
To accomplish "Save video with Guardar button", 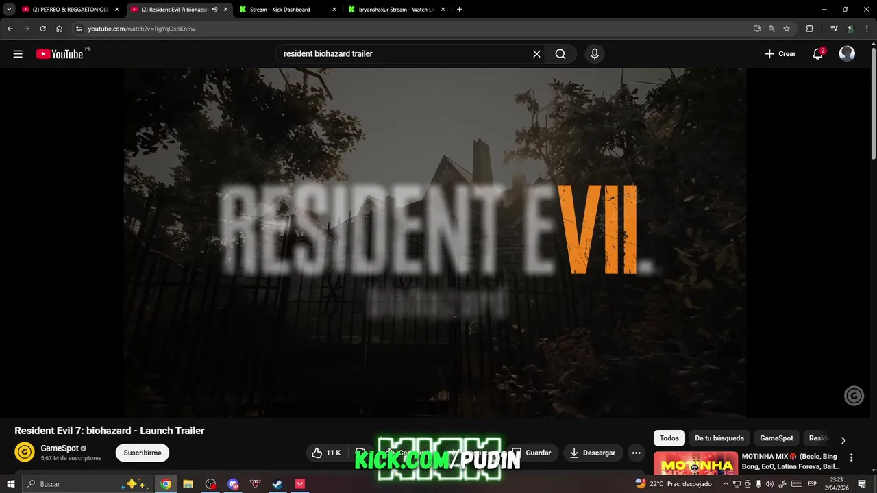I will [532, 453].
